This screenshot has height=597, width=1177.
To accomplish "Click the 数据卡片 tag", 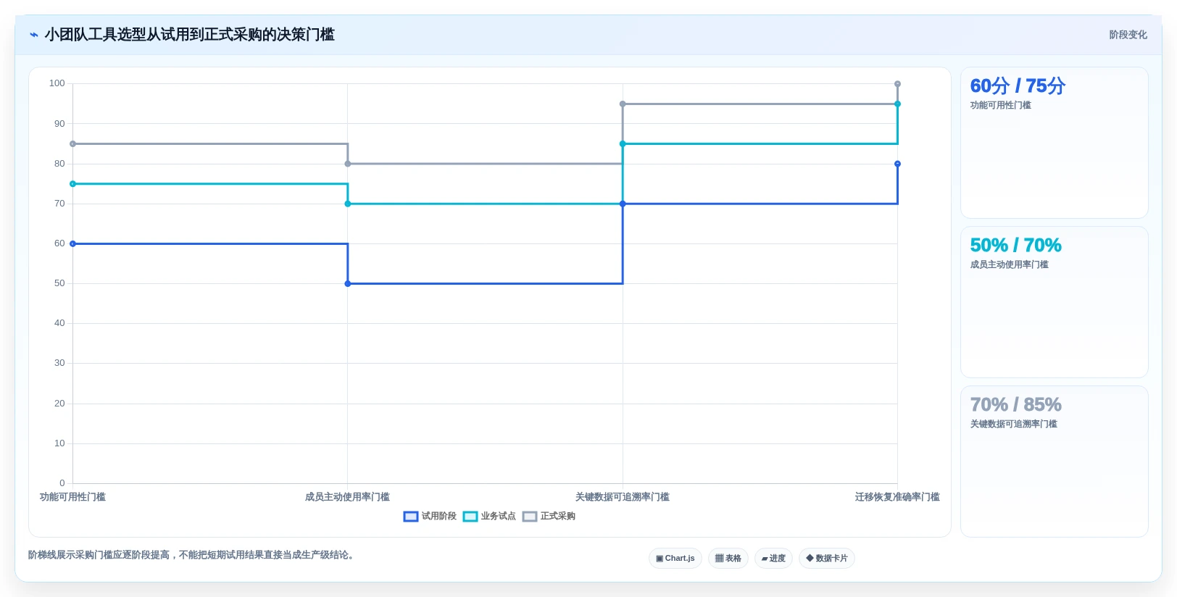I will [827, 559].
